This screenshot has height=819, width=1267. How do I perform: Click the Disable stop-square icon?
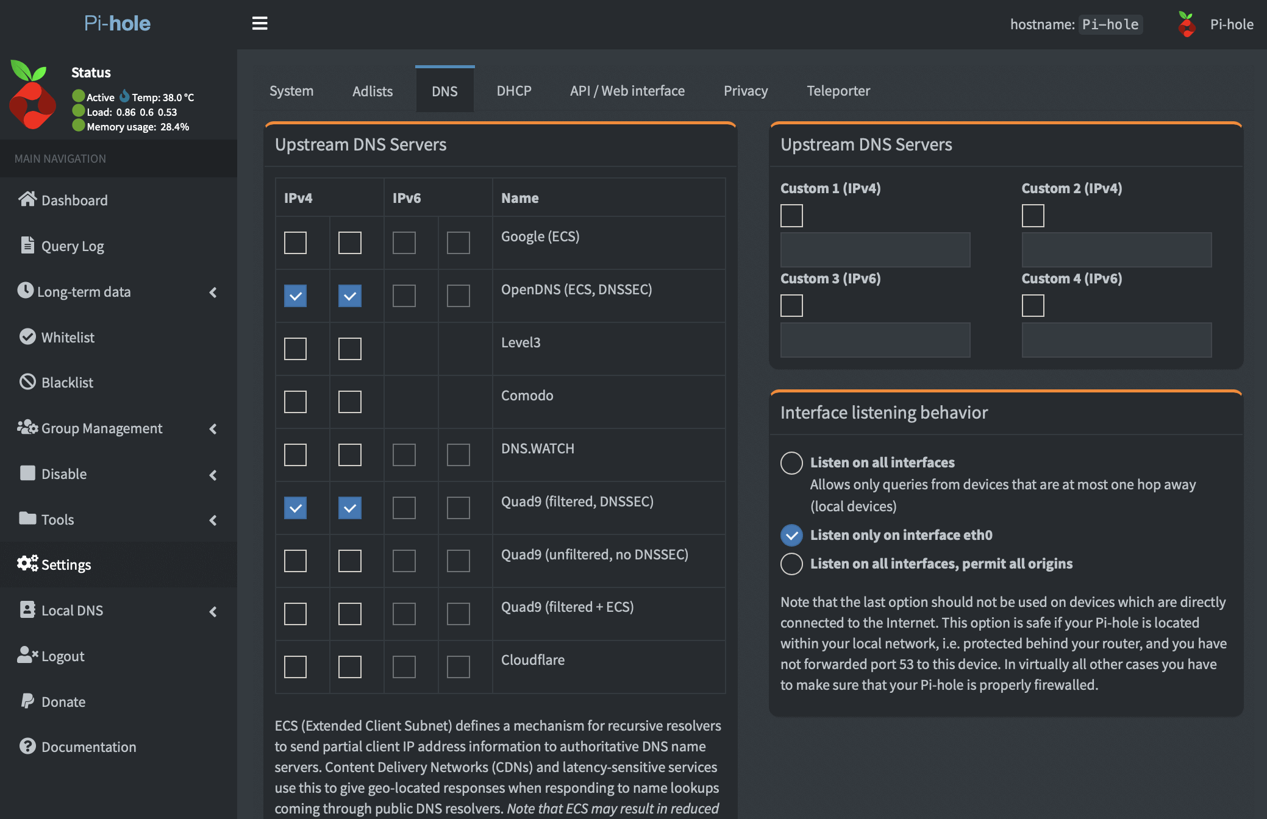(x=27, y=473)
